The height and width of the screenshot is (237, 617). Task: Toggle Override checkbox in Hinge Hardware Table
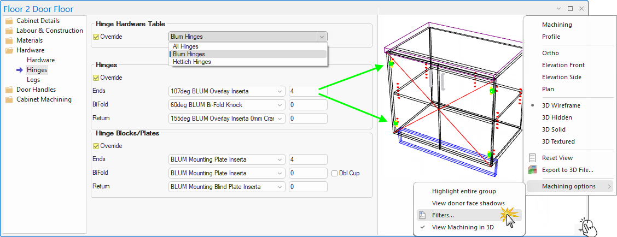pyautogui.click(x=96, y=37)
